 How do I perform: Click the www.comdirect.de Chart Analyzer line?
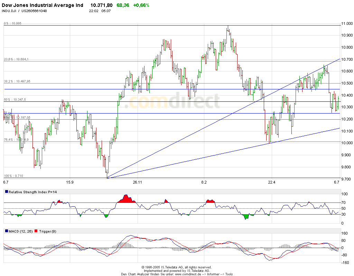[177, 274]
